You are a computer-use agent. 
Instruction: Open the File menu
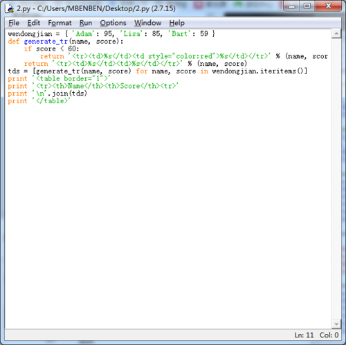click(x=14, y=23)
